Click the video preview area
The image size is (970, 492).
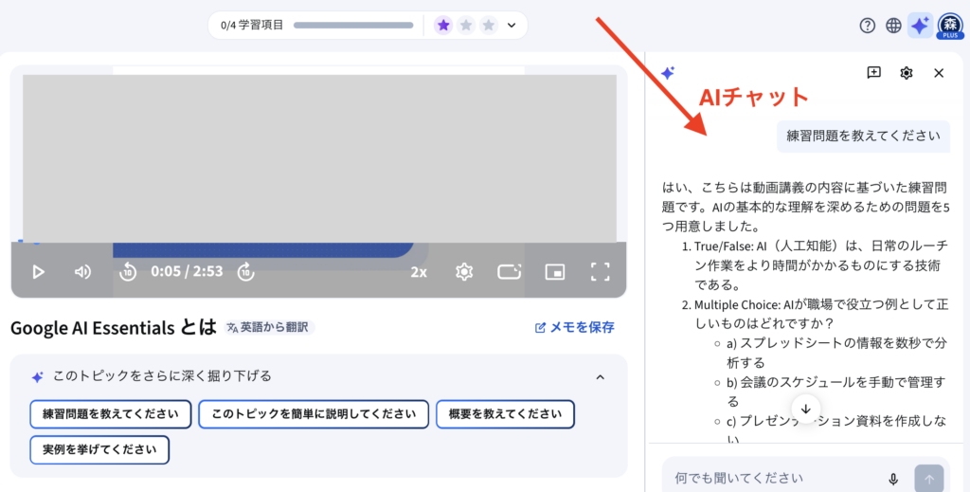pyautogui.click(x=319, y=158)
